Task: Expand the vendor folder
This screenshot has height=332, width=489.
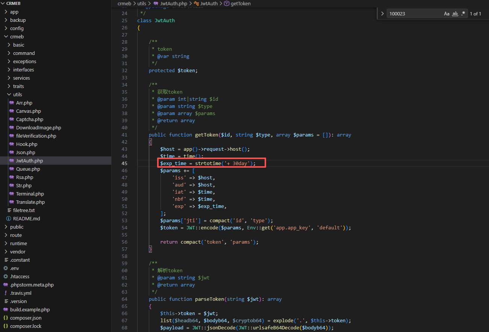Action: point(18,252)
